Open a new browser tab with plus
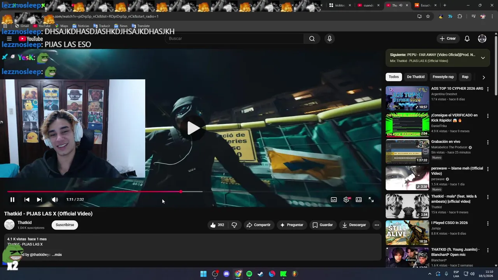The height and width of the screenshot is (280, 498). 445,5
